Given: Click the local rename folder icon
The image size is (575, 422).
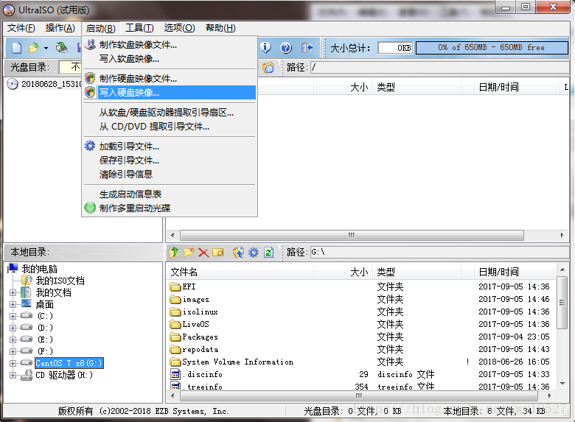Looking at the screenshot, I should click(217, 253).
